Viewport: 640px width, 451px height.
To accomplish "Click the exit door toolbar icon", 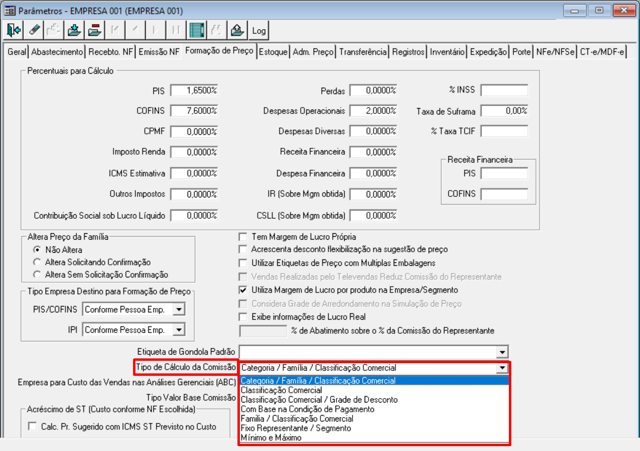I will click(x=14, y=31).
